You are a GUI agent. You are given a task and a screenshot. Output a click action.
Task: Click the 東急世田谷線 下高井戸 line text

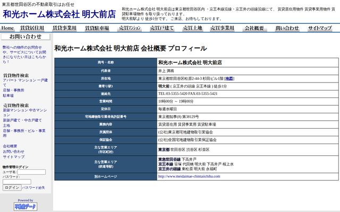pyautogui.click(x=177, y=160)
